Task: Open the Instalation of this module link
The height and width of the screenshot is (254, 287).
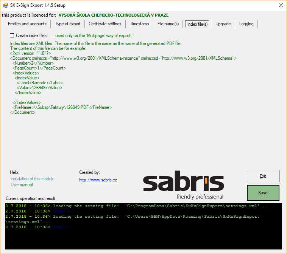Action: pos(33,179)
